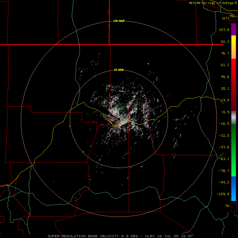Click the 61.2 scale value
This screenshot has width=238, height=238.
(225, 65)
